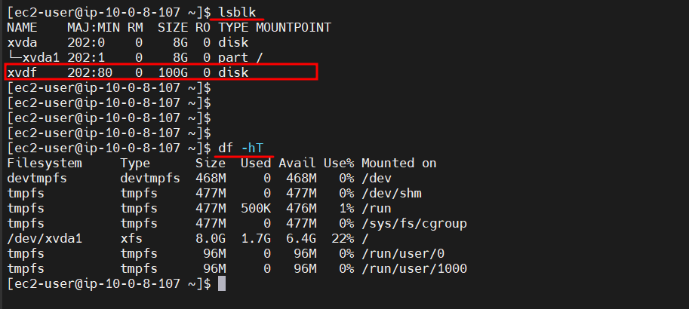The image size is (689, 309).
Task: Click the NAME header in lsblk output
Action: [x=22, y=28]
